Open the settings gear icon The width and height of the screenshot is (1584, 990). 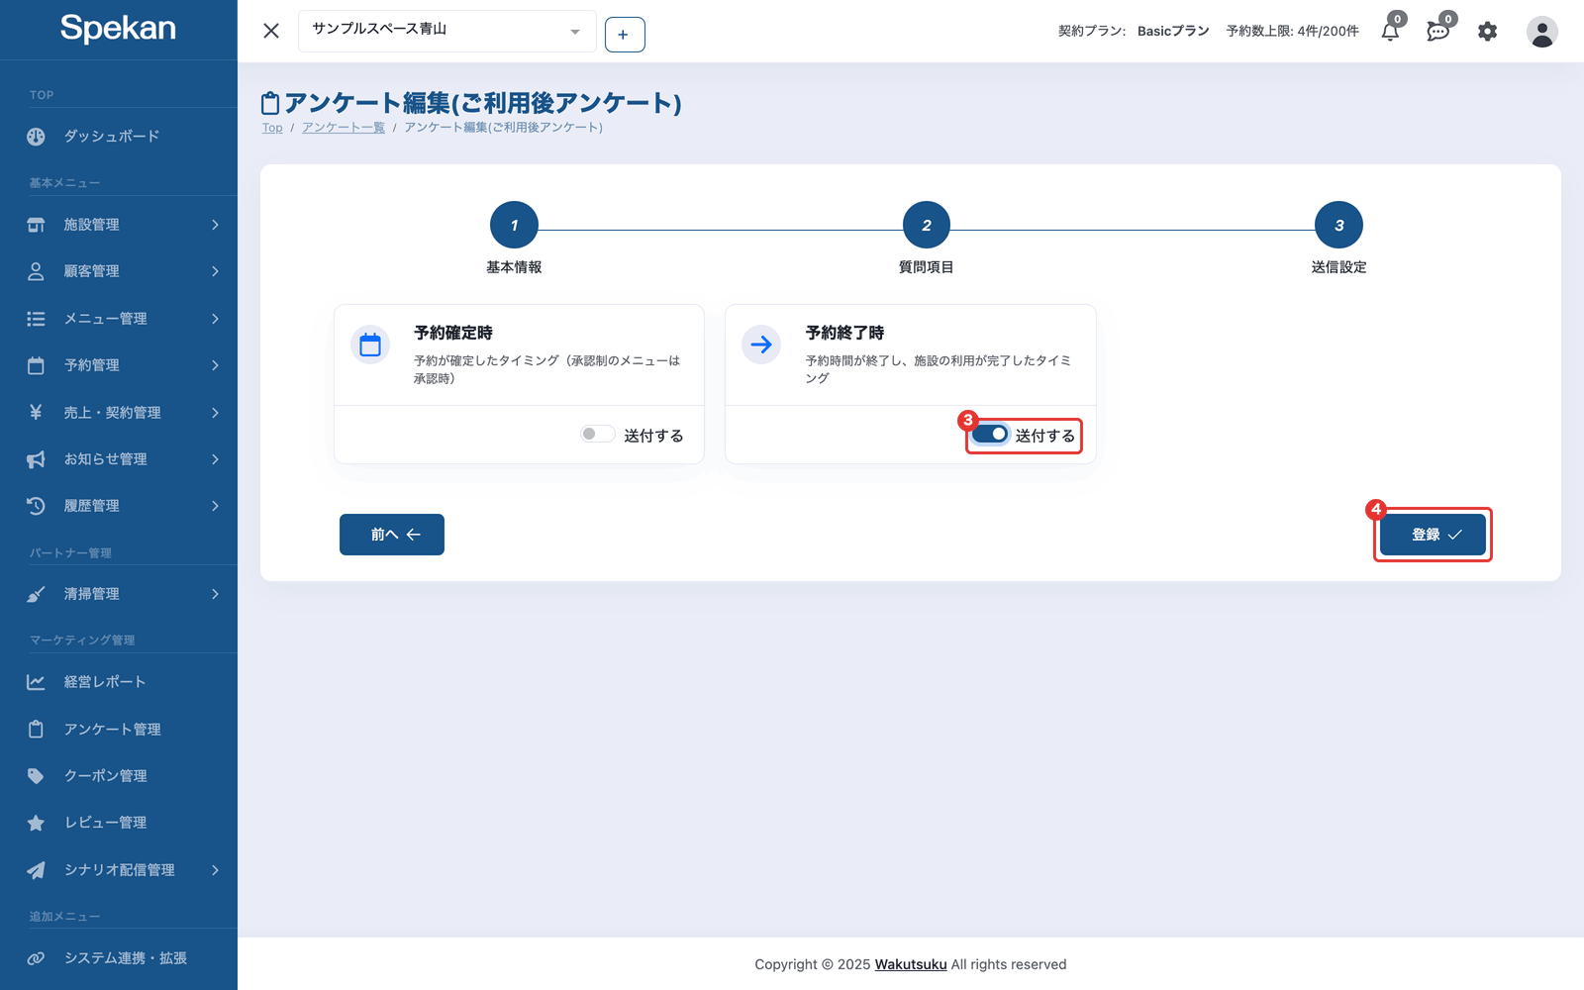(1487, 32)
